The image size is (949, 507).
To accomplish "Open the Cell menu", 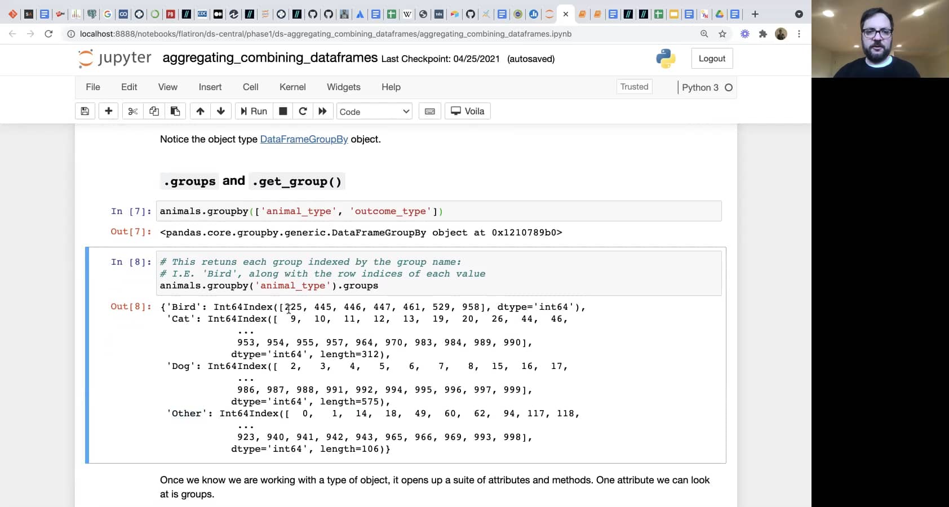I will coord(250,87).
